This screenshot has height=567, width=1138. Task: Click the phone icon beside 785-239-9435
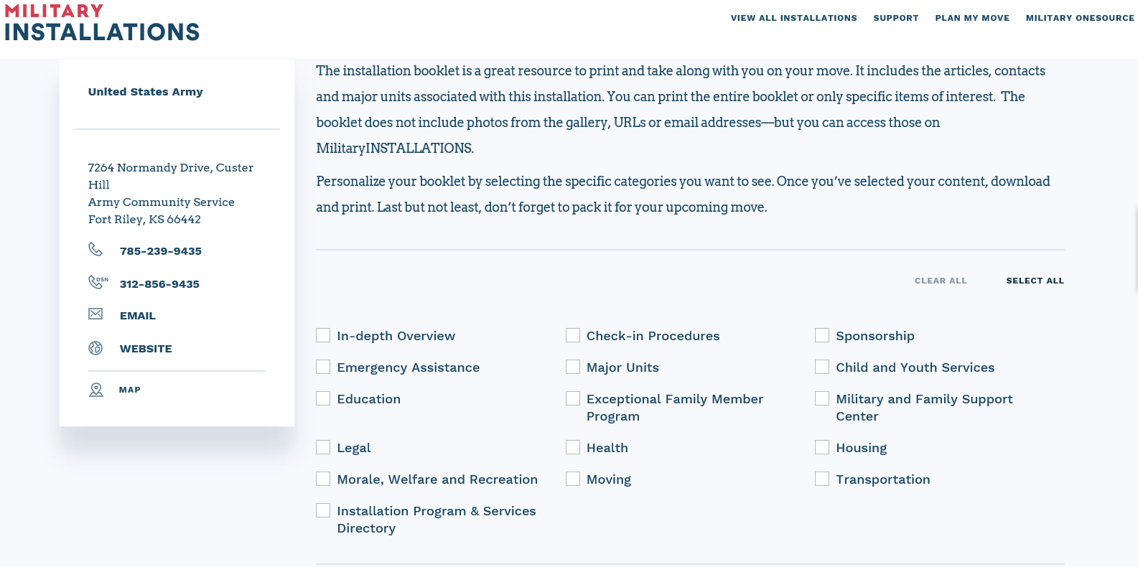click(x=95, y=249)
